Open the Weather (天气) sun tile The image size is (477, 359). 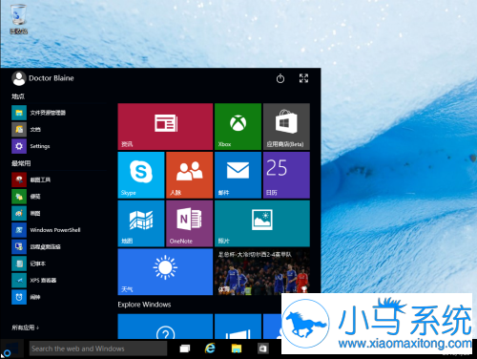point(165,272)
